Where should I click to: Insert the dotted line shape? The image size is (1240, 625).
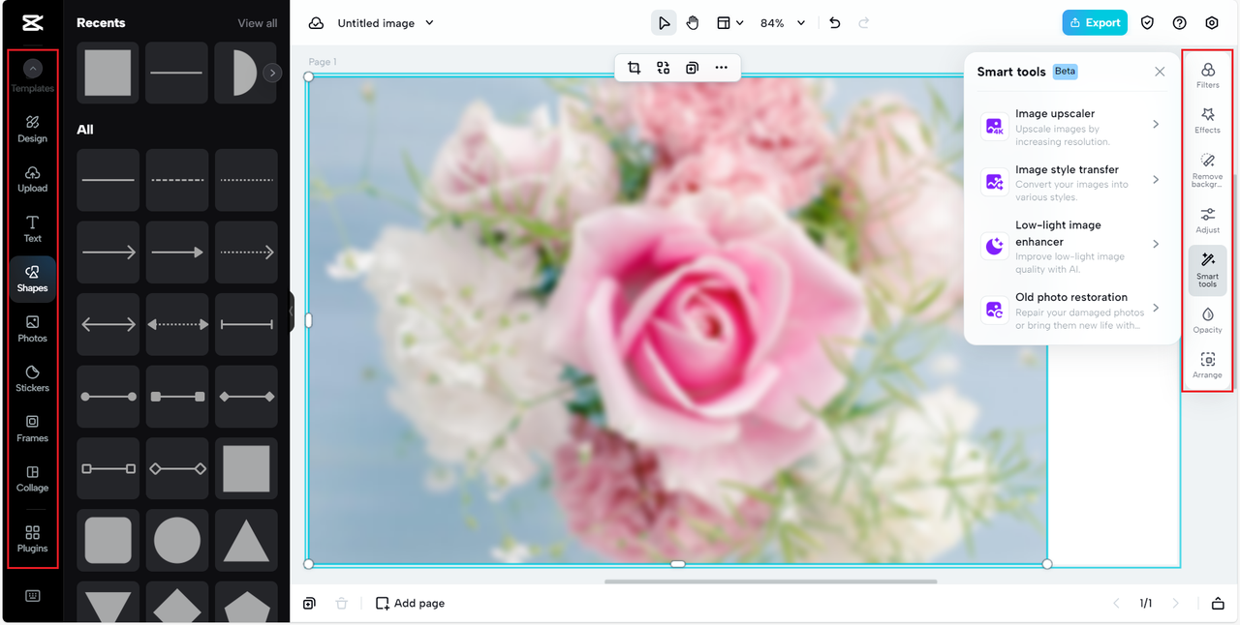coord(246,180)
